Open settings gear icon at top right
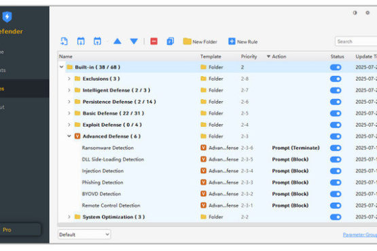This screenshot has height=251, width=377. coord(367,13)
